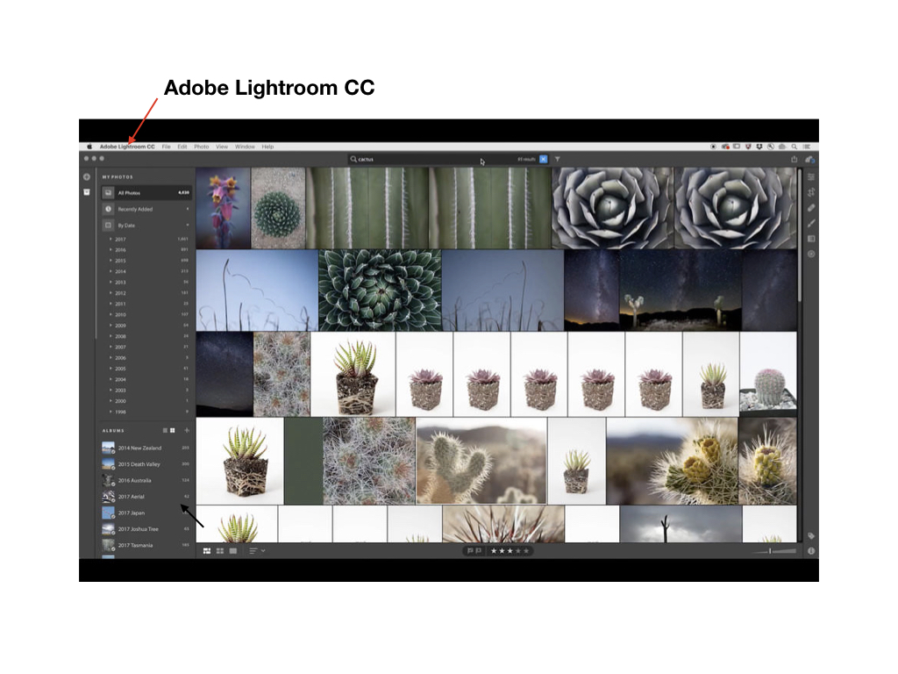898x674 pixels.
Task: Switch to Photo Grid view
Action: pos(207,551)
